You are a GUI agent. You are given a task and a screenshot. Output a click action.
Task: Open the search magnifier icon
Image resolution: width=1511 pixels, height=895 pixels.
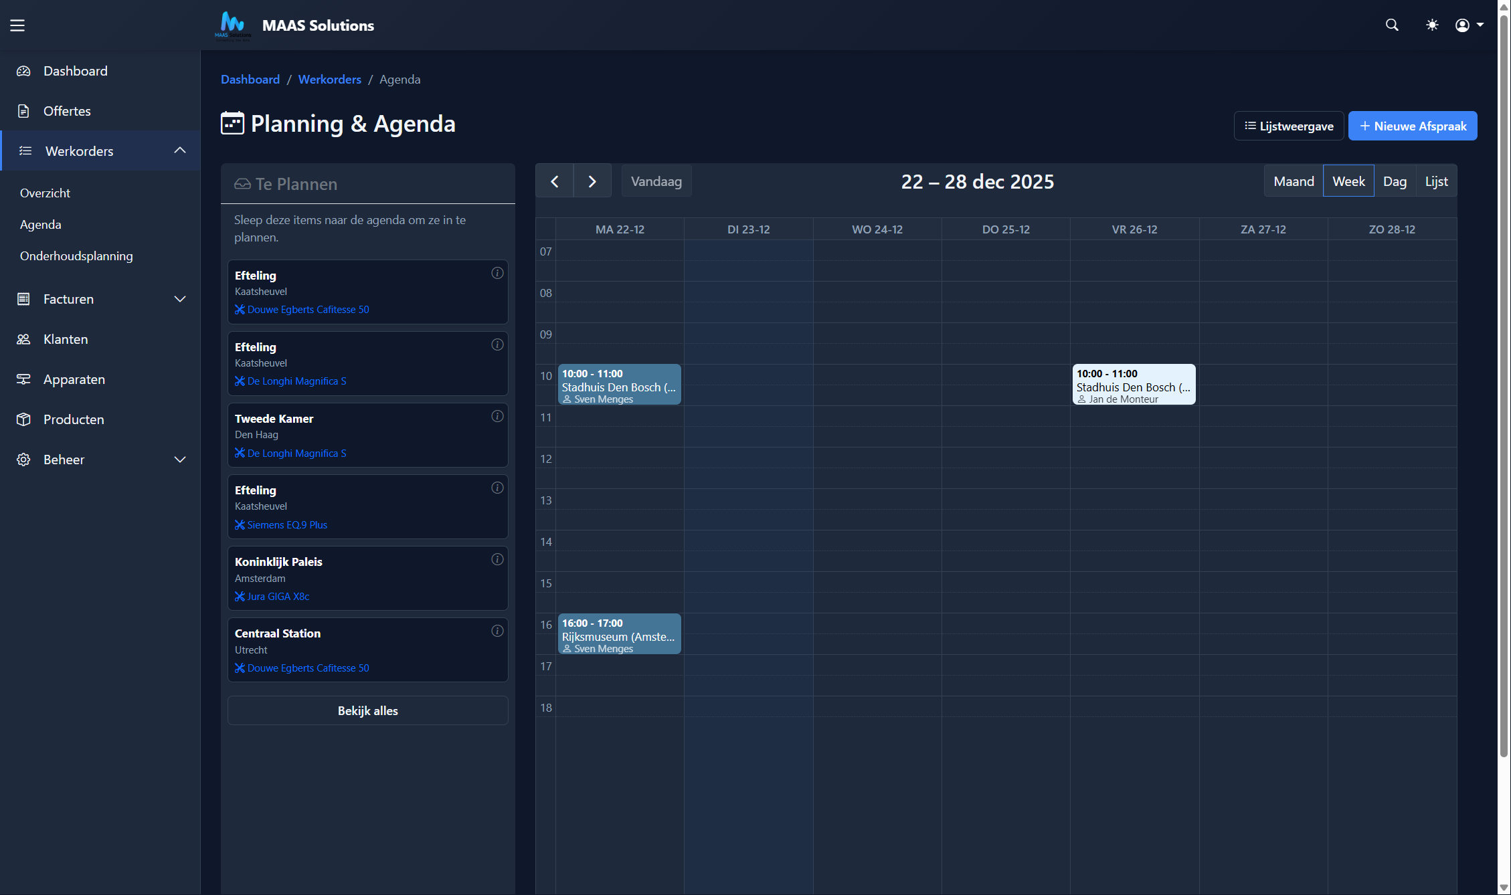1392,25
